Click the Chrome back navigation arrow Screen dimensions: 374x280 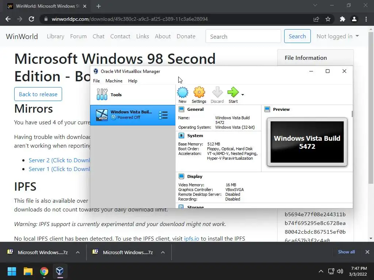(x=8, y=19)
